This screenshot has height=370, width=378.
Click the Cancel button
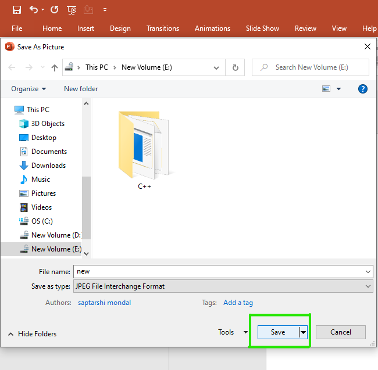[340, 332]
